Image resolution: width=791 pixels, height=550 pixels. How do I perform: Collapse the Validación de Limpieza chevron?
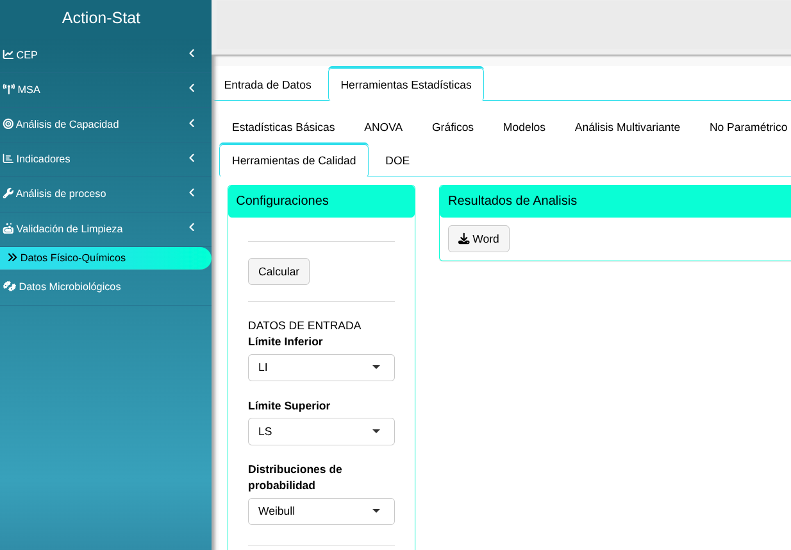point(192,228)
